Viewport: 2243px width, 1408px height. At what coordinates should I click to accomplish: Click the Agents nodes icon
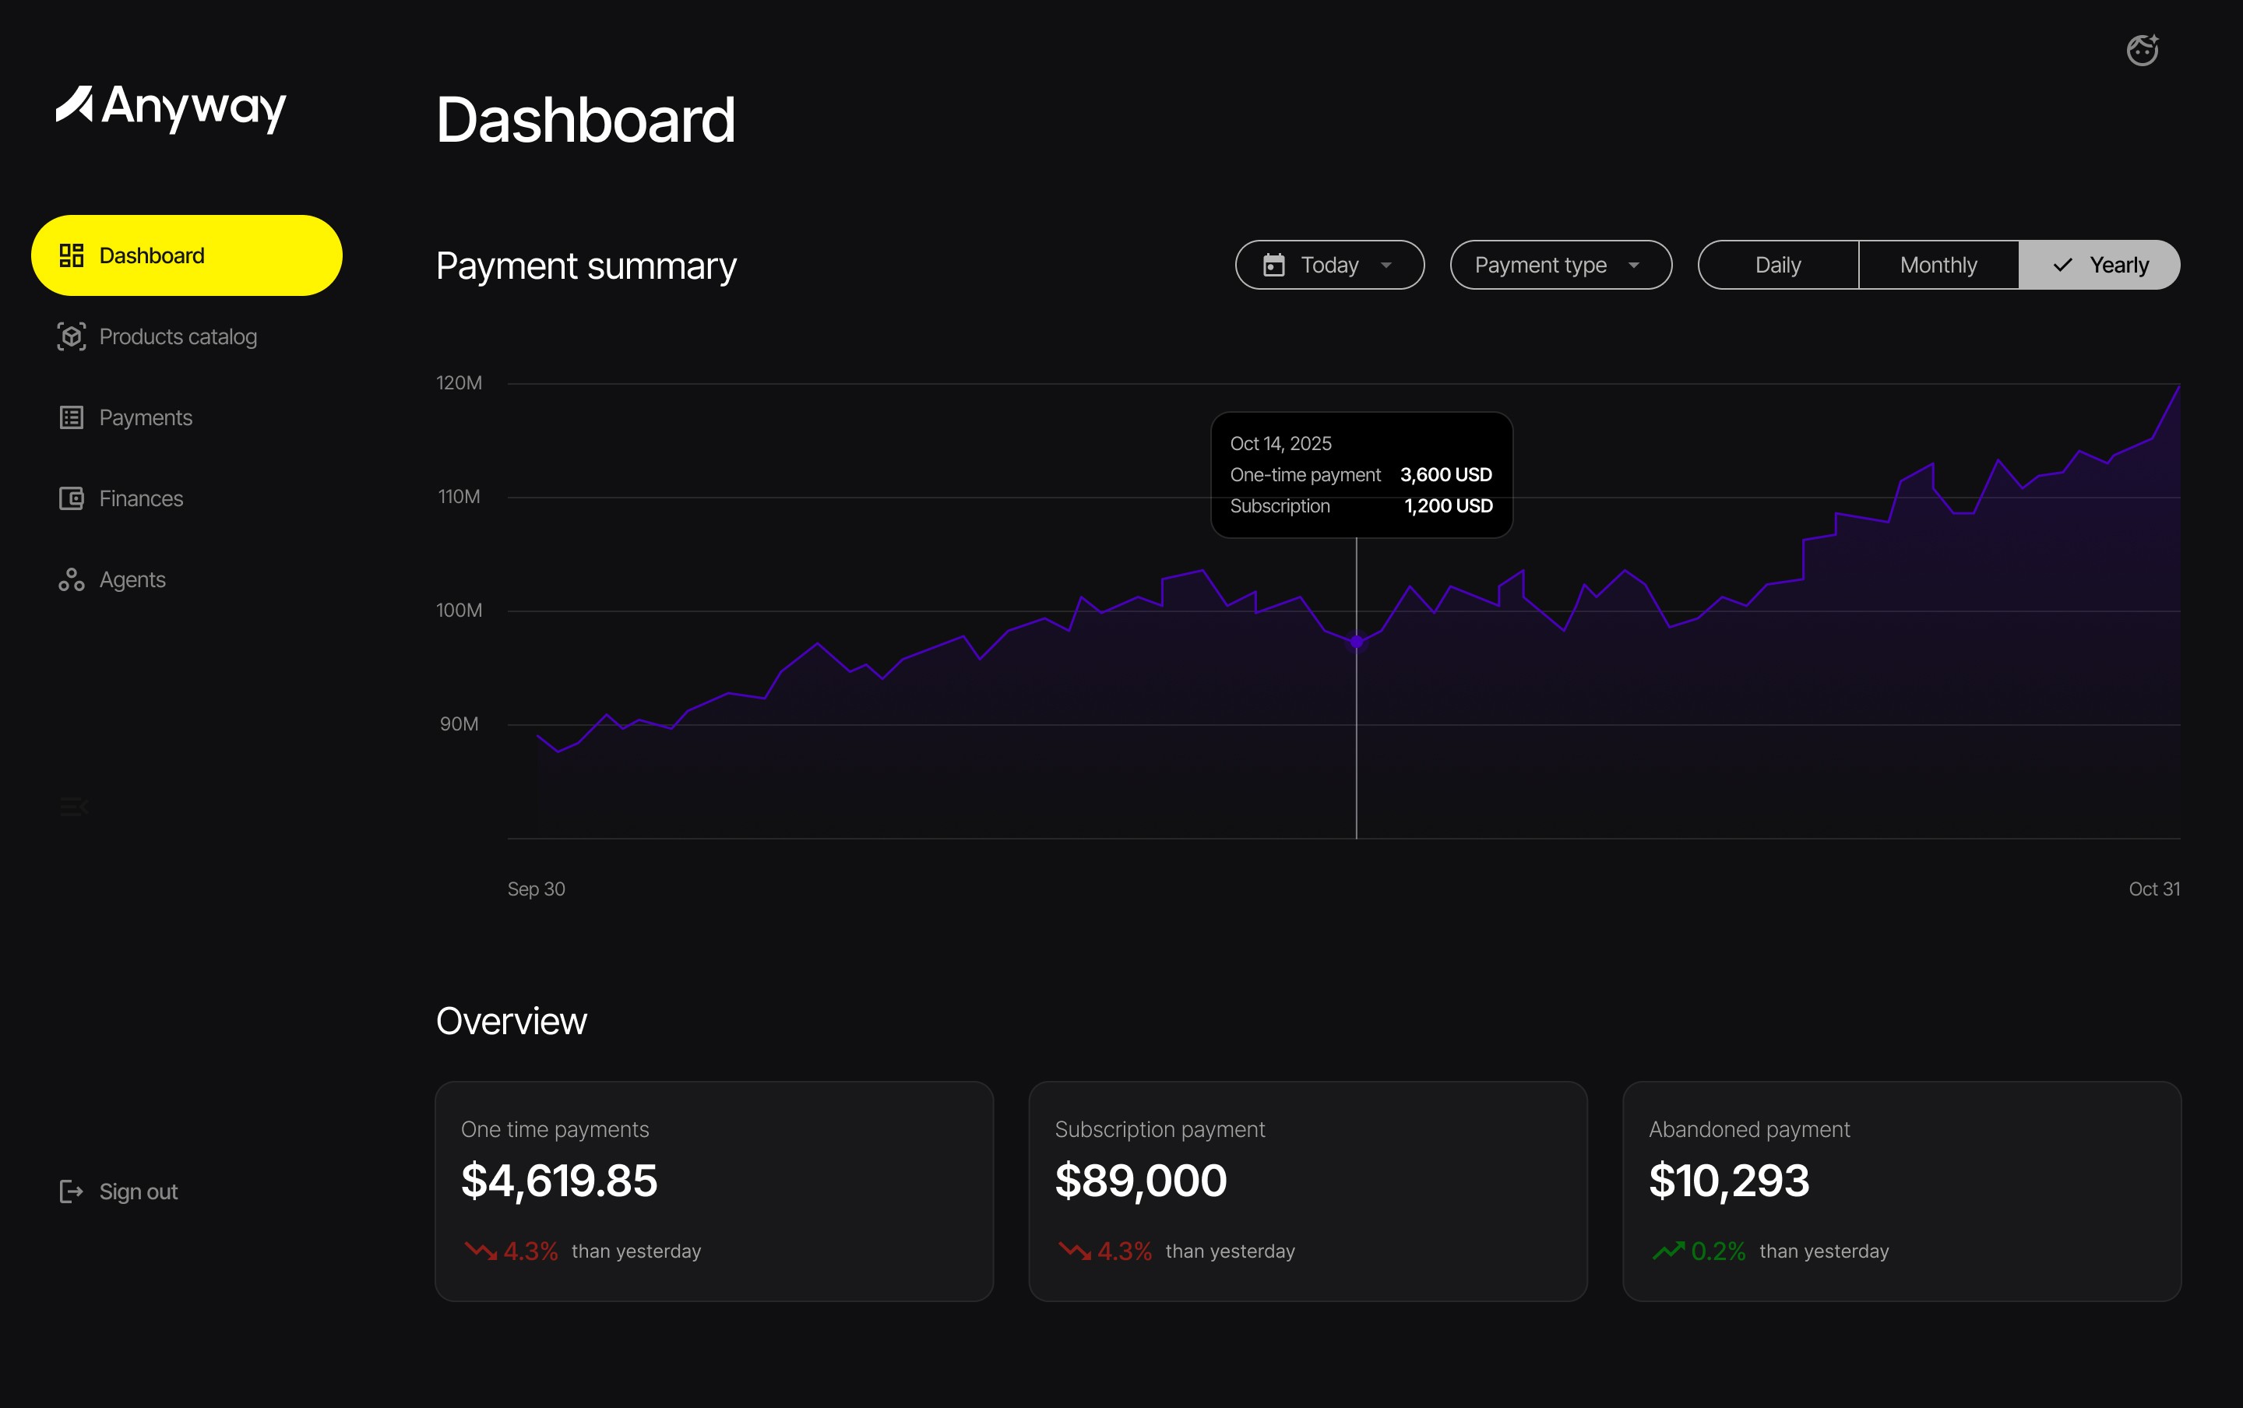[x=72, y=579]
